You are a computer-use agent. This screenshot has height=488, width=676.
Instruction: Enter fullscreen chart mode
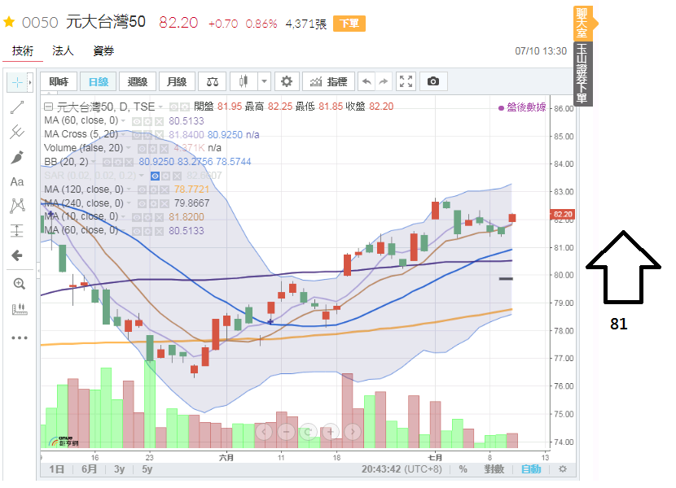pyautogui.click(x=406, y=81)
